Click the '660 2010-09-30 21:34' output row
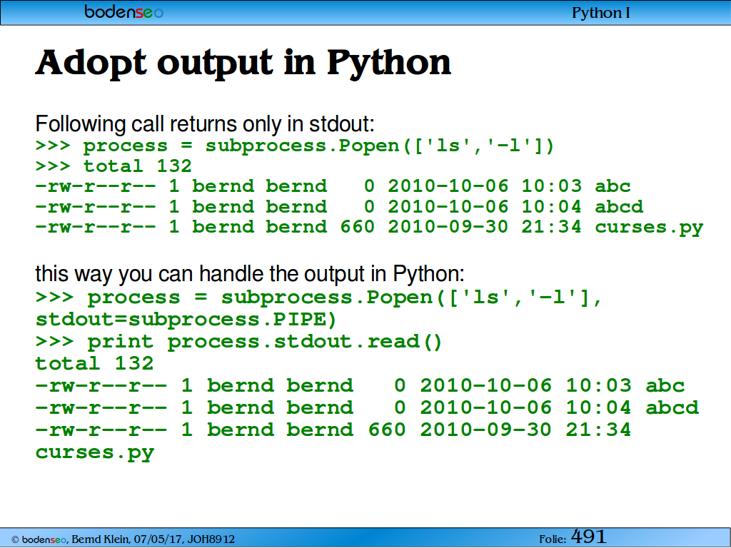The width and height of the screenshot is (731, 548). 333,430
